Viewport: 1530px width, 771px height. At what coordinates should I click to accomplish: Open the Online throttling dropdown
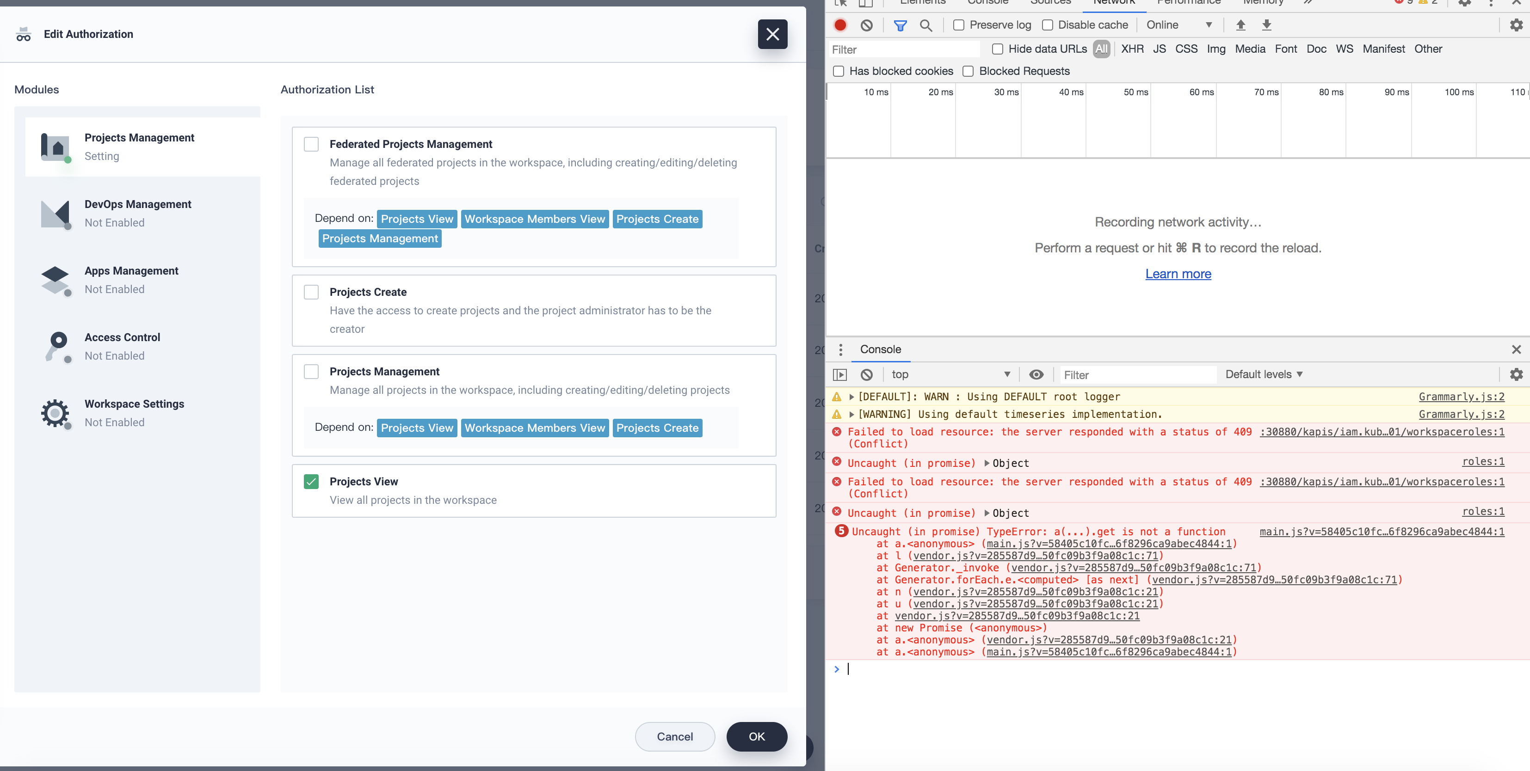point(1178,25)
